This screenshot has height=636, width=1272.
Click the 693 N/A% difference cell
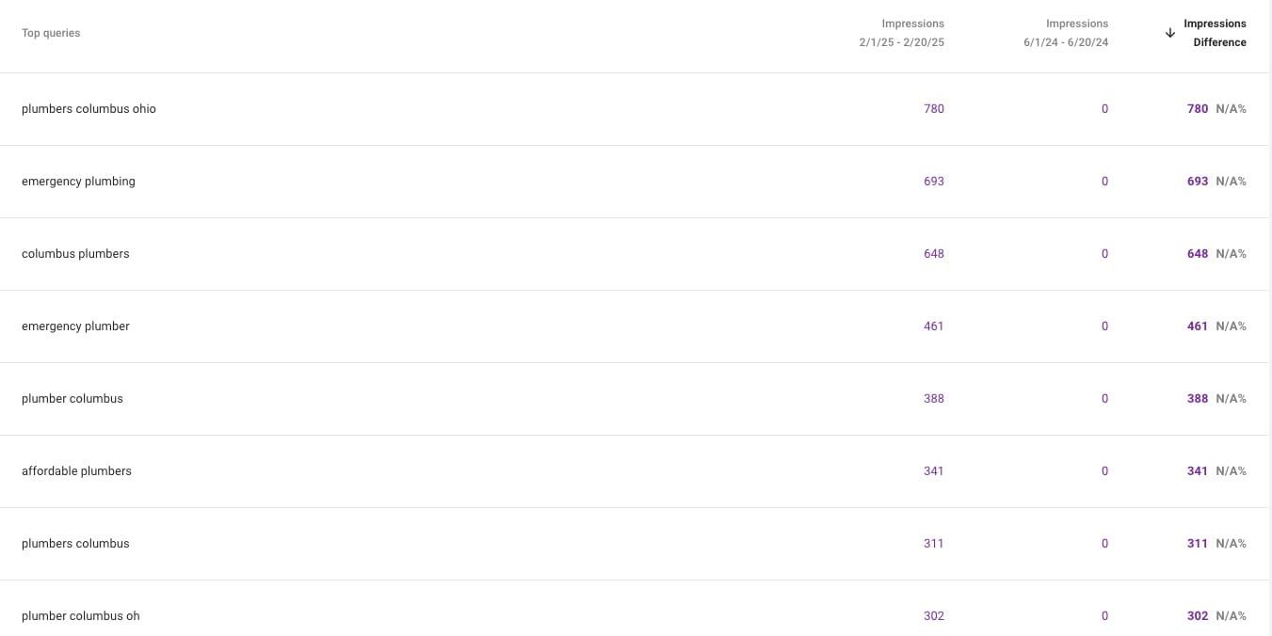pos(1216,182)
